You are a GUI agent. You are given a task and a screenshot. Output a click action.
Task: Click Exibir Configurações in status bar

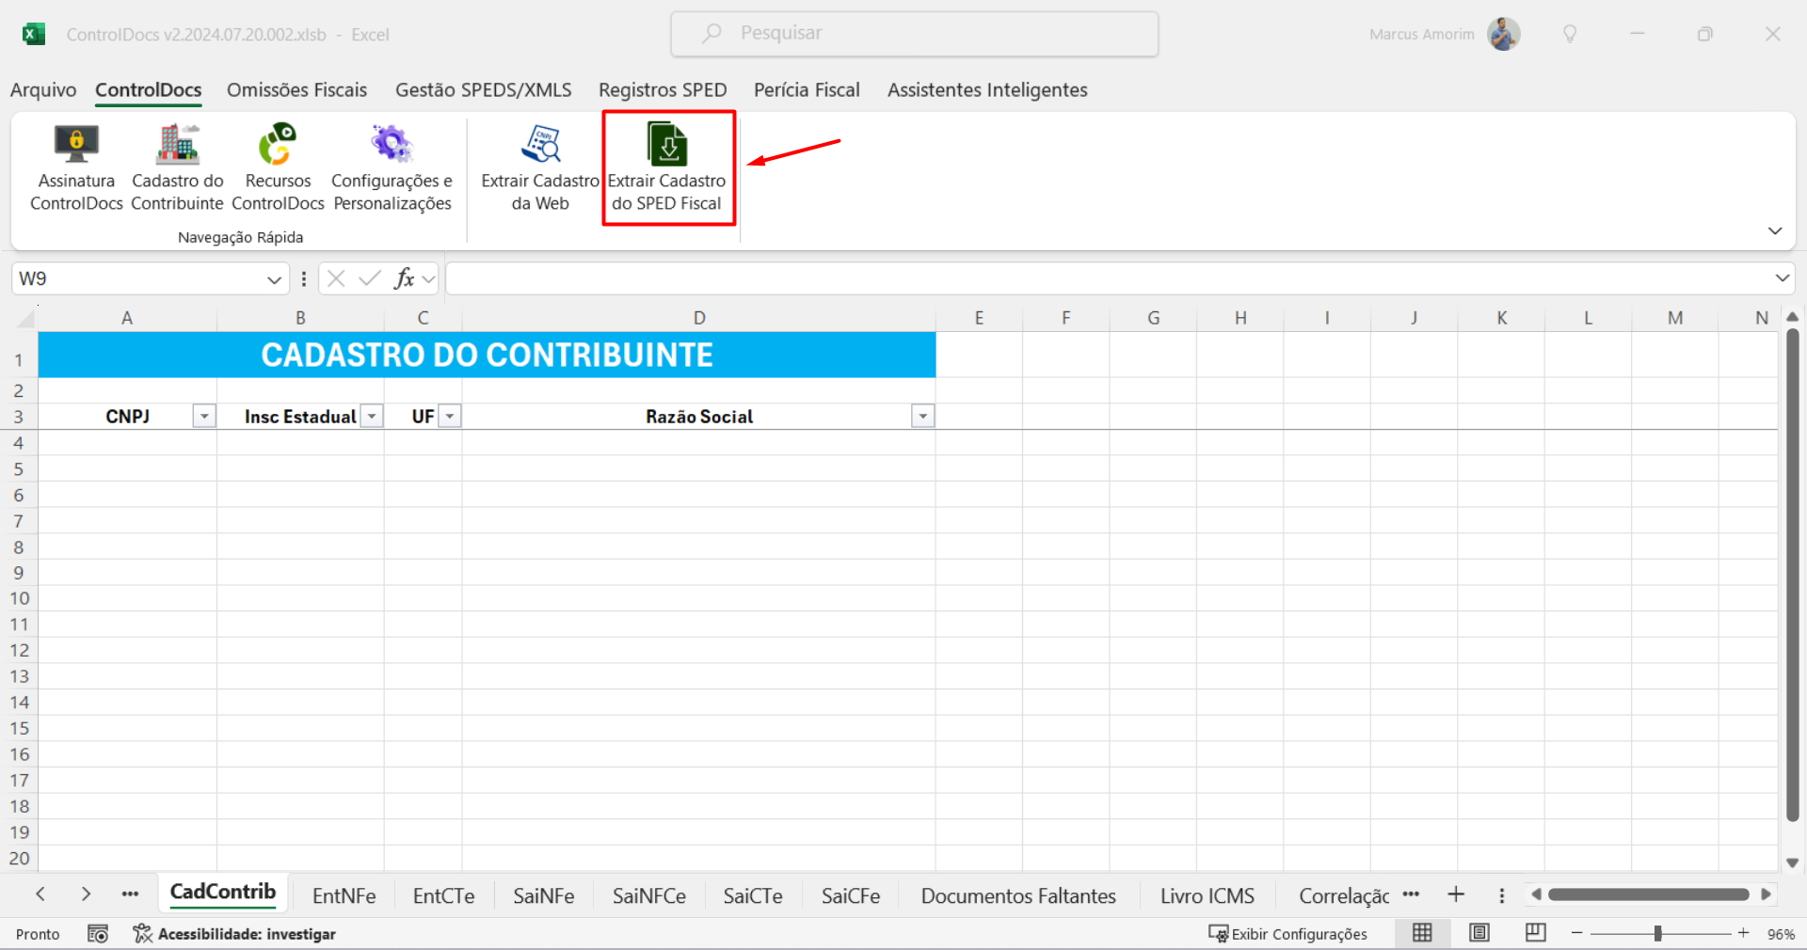pyautogui.click(x=1287, y=934)
